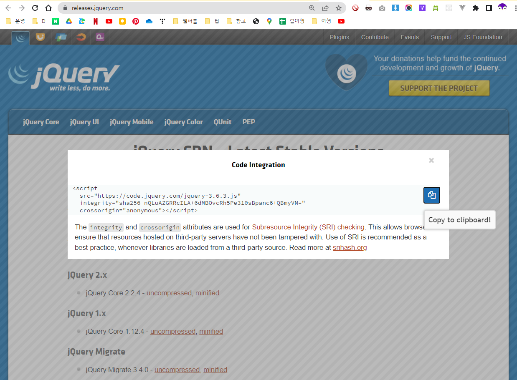Open the camera screenshot extension
The height and width of the screenshot is (380, 517).
point(382,8)
